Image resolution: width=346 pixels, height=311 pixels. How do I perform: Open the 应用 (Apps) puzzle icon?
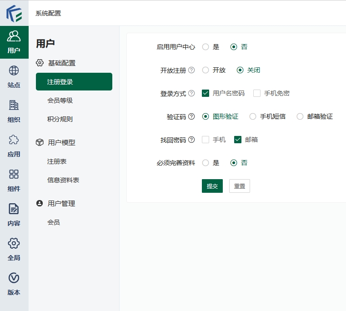coord(14,140)
